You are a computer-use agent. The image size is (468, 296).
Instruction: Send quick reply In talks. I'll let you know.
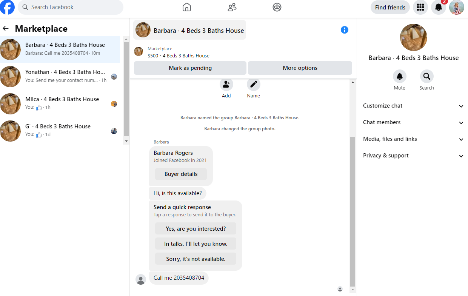coord(196,244)
